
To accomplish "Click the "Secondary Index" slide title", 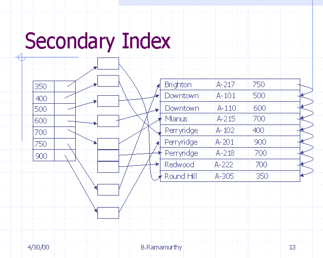I will [97, 41].
